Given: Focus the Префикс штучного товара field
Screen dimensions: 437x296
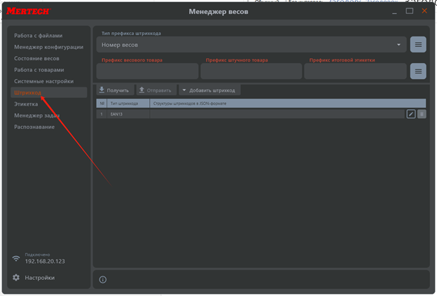Looking at the screenshot, I should tap(251, 71).
